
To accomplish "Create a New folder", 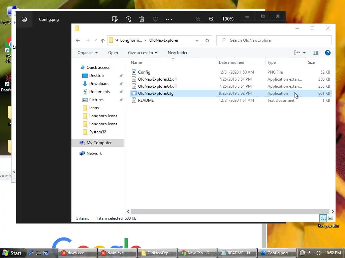I will click(x=178, y=53).
